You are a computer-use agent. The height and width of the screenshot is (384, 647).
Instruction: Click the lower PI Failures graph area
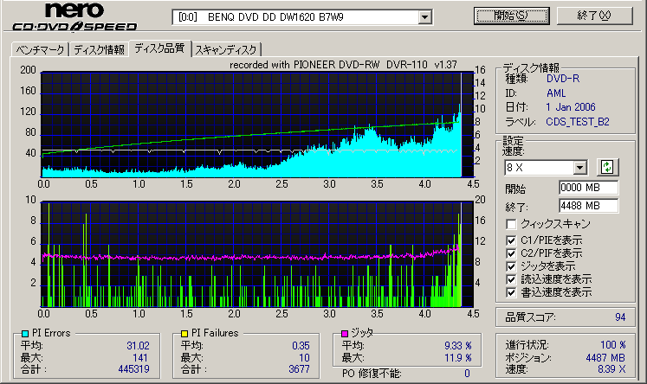[x=257, y=254]
